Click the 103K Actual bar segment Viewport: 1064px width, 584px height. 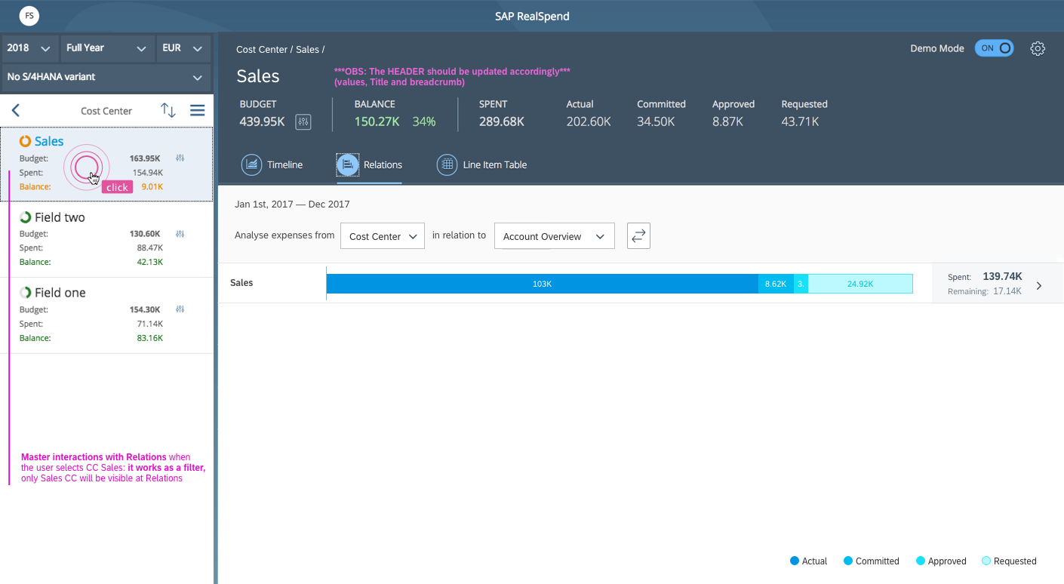click(542, 284)
